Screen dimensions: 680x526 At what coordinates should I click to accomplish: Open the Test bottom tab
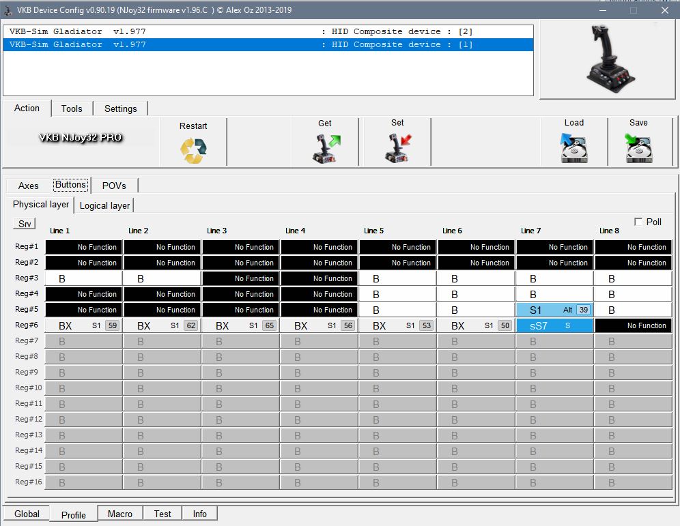(x=162, y=514)
